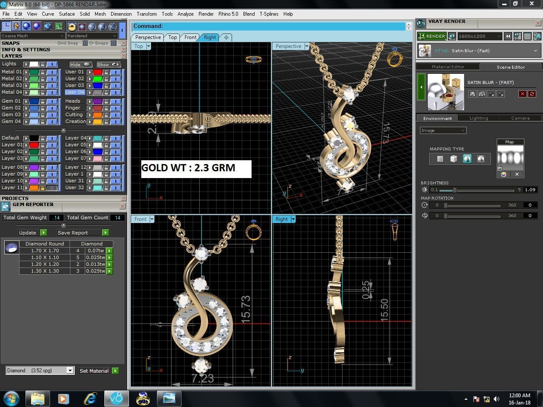Toggle Grid Snap on
The width and height of the screenshot is (543, 407).
click(85, 43)
